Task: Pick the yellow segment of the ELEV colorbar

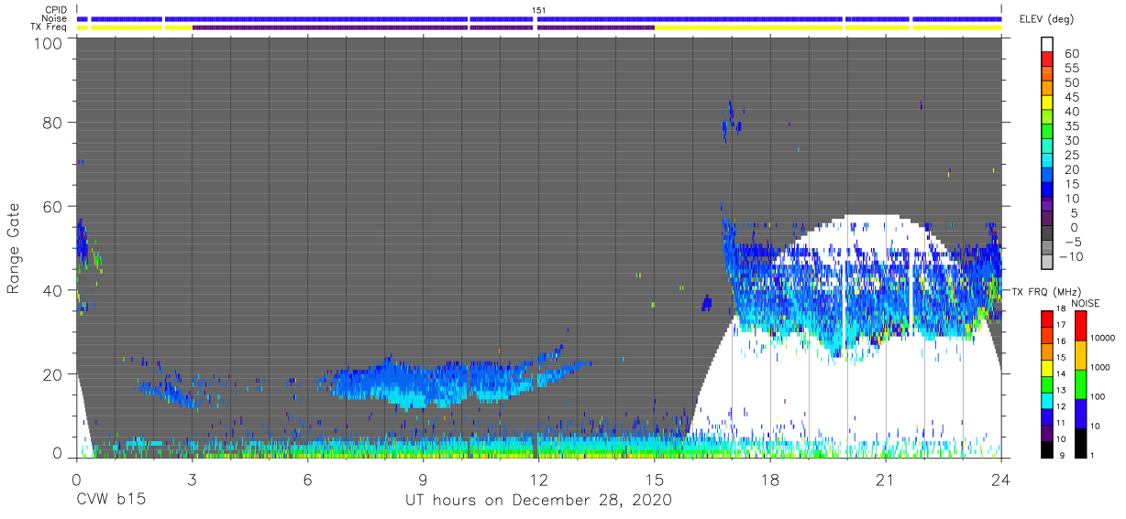Action: 1048,103
